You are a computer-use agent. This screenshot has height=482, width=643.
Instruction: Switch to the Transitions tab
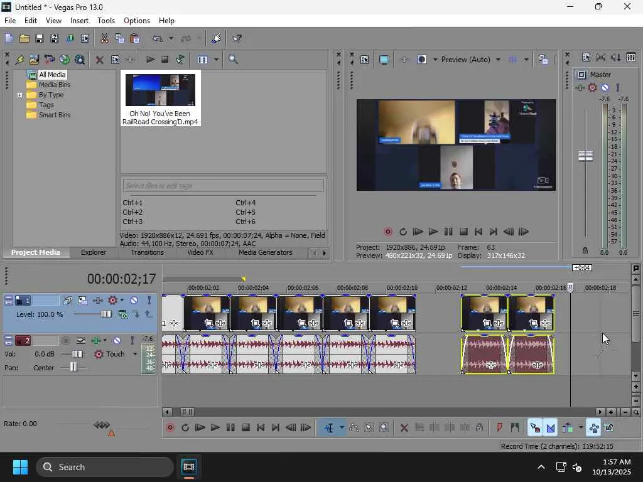147,252
